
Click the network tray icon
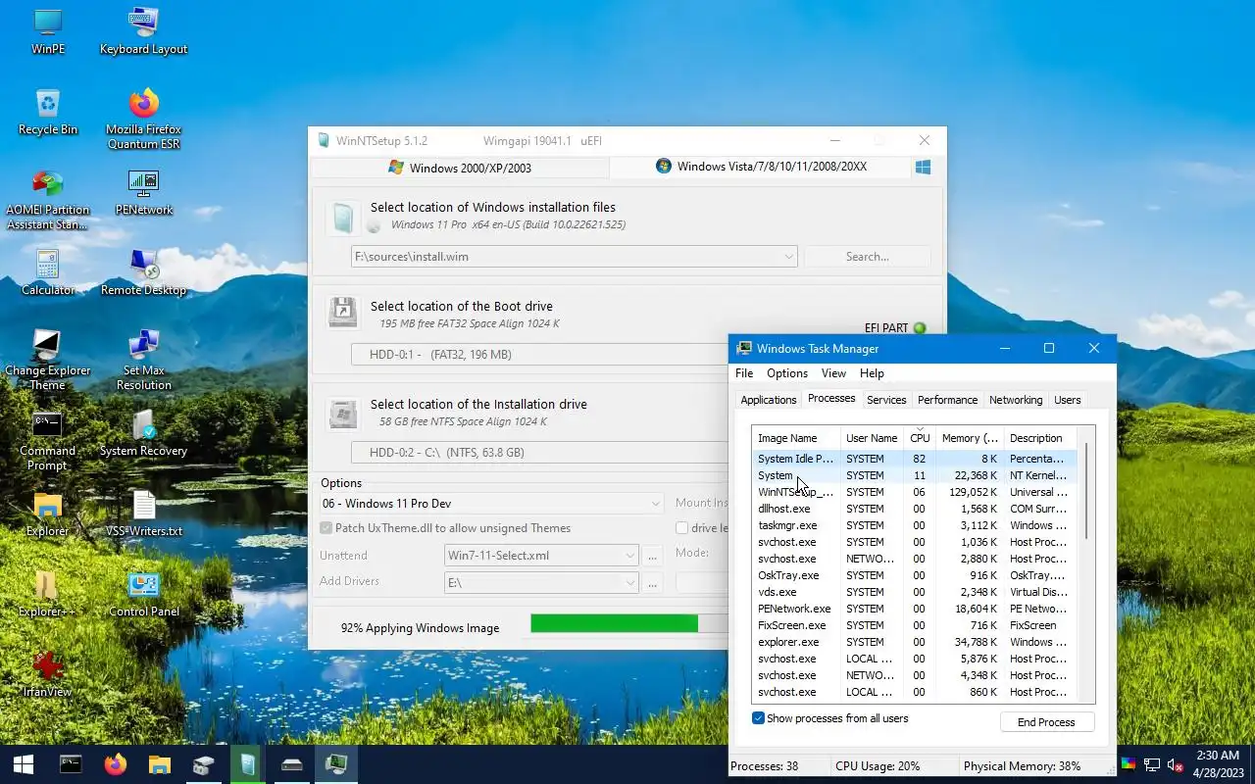click(x=1152, y=764)
